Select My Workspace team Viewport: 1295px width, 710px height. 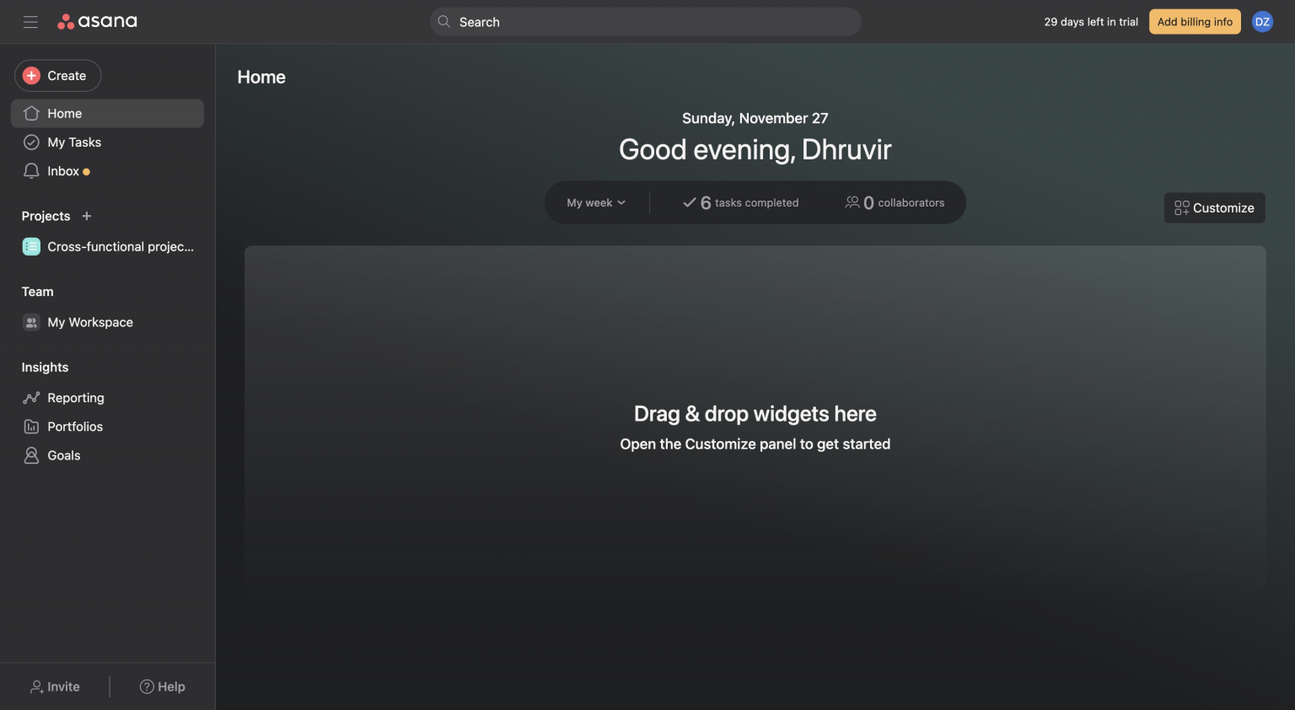click(89, 322)
